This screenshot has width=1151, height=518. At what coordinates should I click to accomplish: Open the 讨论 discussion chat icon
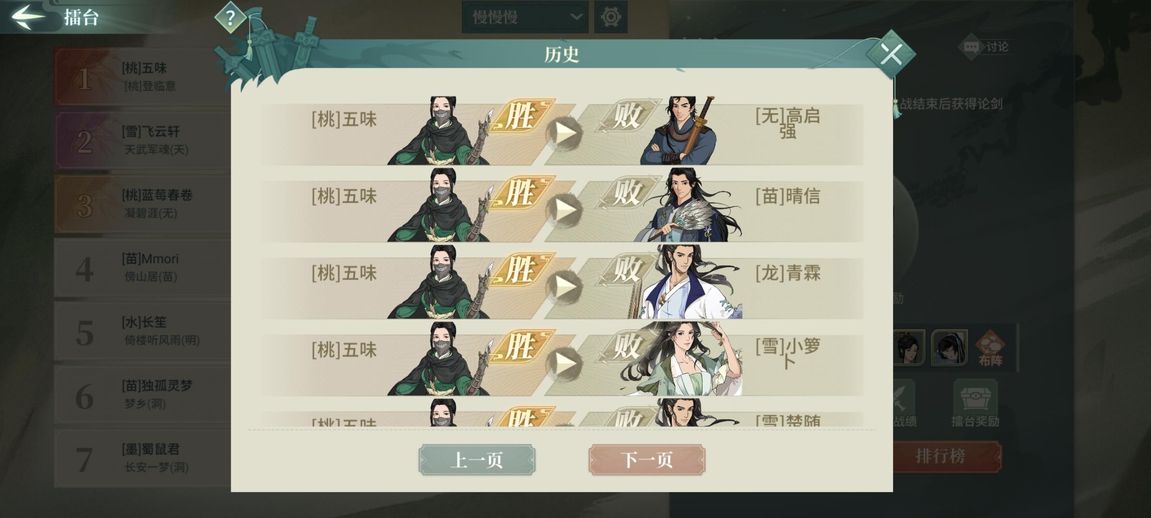click(971, 47)
